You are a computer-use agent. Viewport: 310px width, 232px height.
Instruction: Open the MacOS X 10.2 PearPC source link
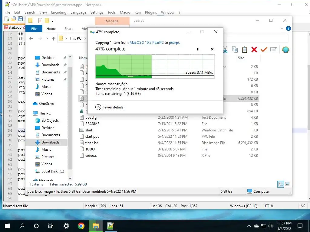(147, 43)
